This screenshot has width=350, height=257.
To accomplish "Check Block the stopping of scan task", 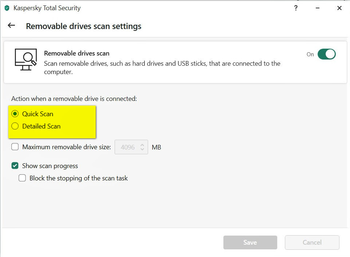I will click(22, 178).
